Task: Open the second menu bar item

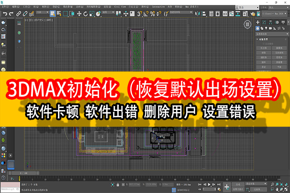Action: point(16,7)
